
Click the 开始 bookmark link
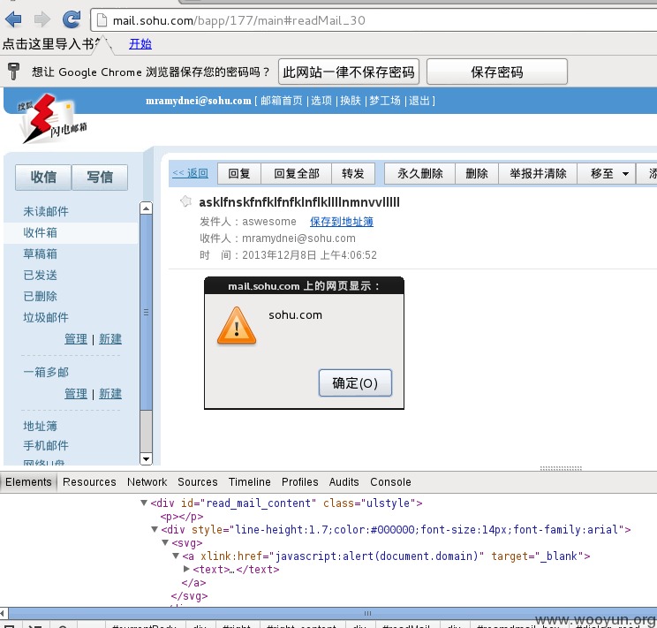[x=140, y=43]
